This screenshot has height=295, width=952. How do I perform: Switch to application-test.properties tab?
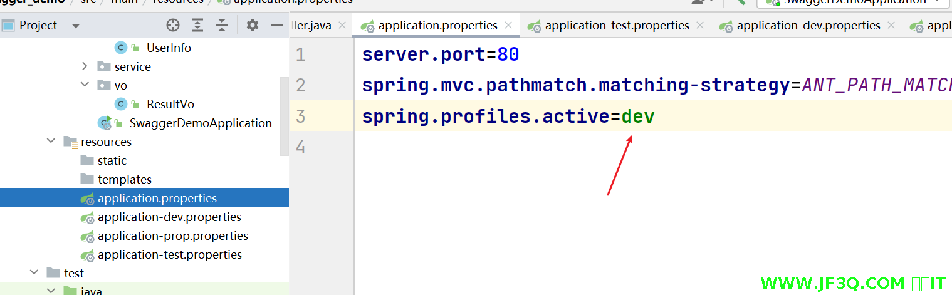[x=617, y=26]
